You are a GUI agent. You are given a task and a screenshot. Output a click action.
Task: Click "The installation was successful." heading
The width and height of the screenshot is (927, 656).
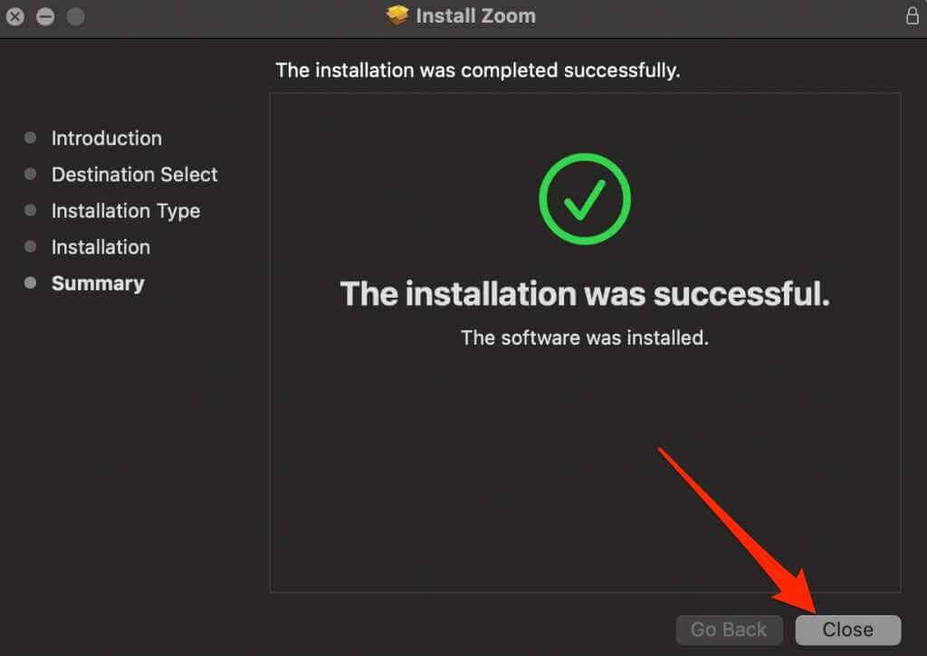[x=584, y=294]
